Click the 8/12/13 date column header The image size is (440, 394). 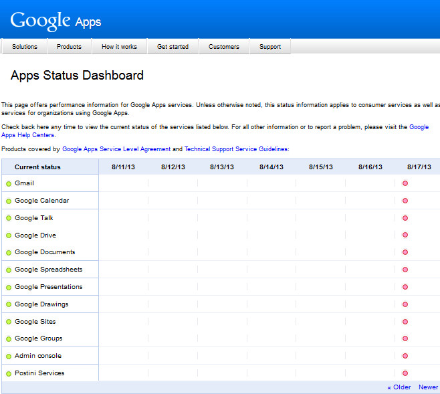point(173,167)
